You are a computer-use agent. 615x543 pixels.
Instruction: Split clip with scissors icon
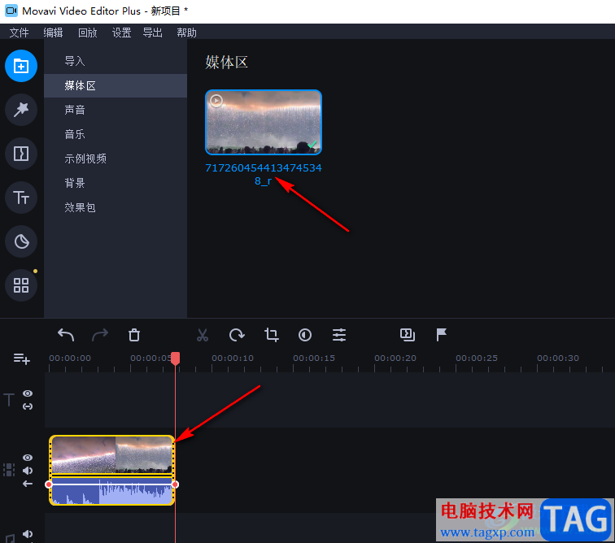pyautogui.click(x=203, y=335)
